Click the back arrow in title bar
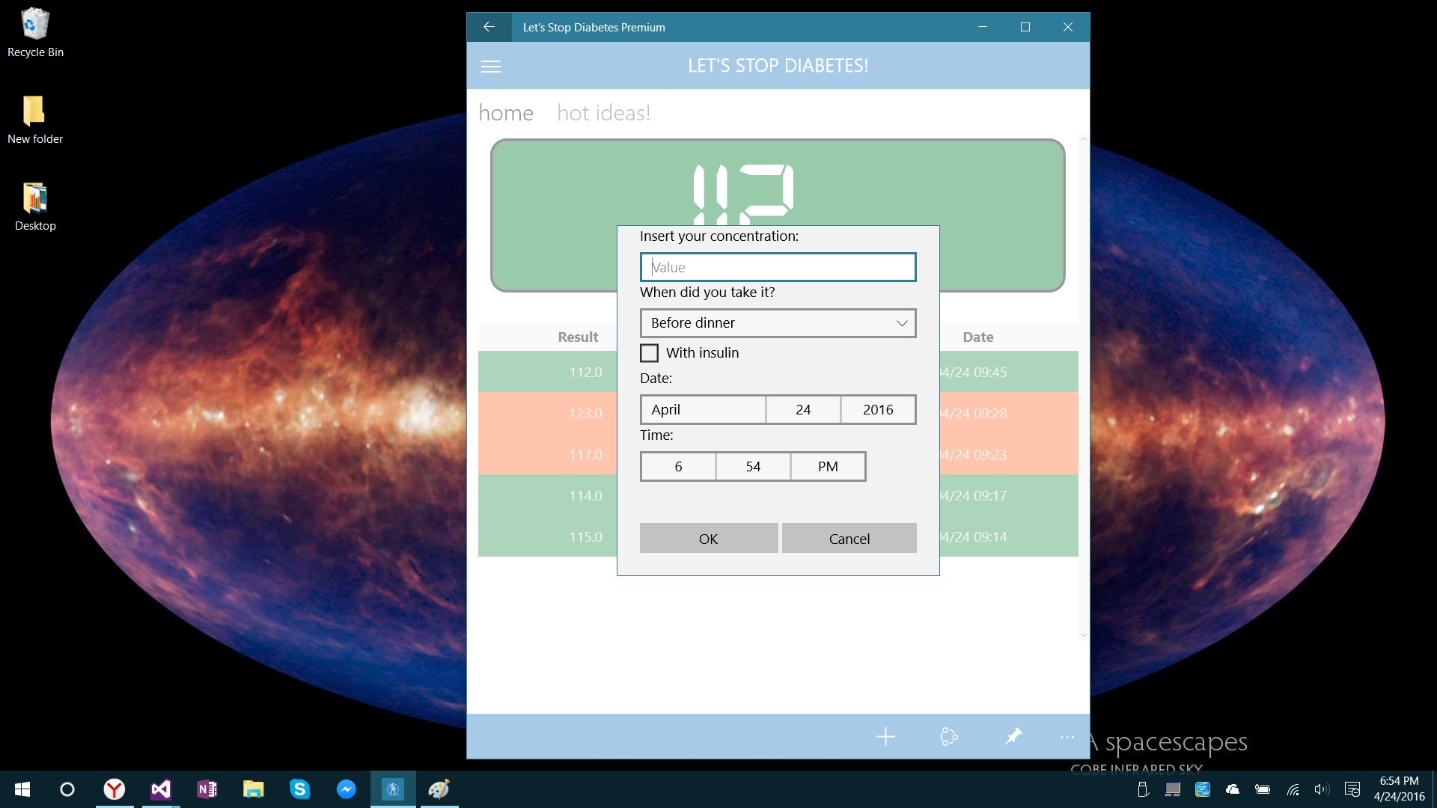1437x808 pixels. [489, 27]
